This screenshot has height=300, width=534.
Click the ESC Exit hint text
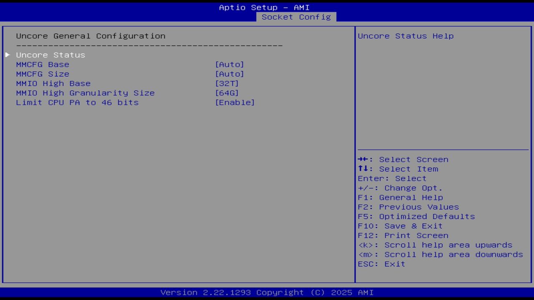[x=381, y=263]
